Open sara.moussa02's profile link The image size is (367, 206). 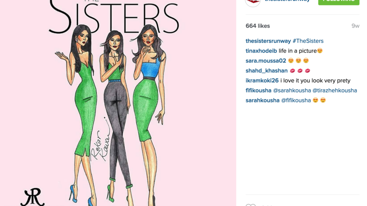pyautogui.click(x=266, y=61)
